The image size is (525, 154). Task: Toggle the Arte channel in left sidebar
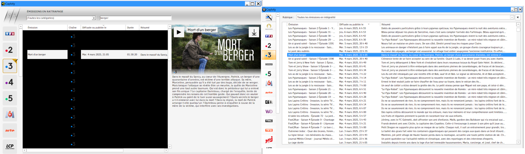(10, 131)
